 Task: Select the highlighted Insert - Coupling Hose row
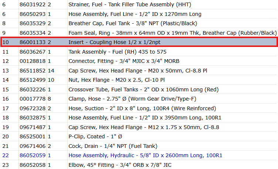click(x=139, y=42)
